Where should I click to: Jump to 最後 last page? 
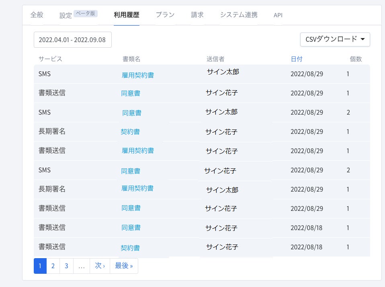(124, 266)
